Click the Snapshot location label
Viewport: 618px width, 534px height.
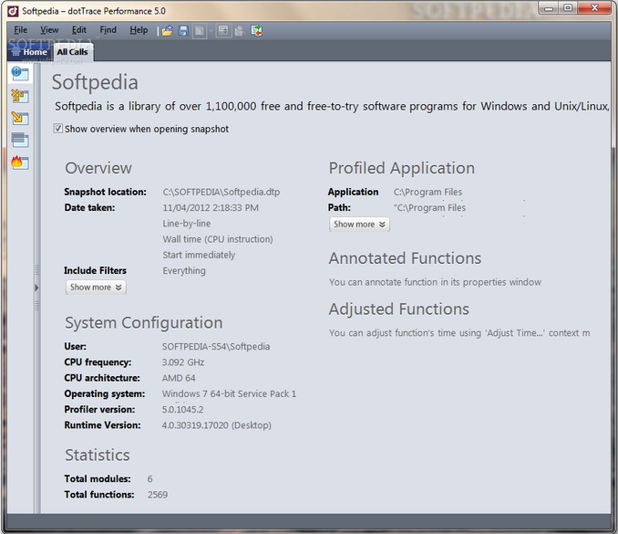pos(105,192)
